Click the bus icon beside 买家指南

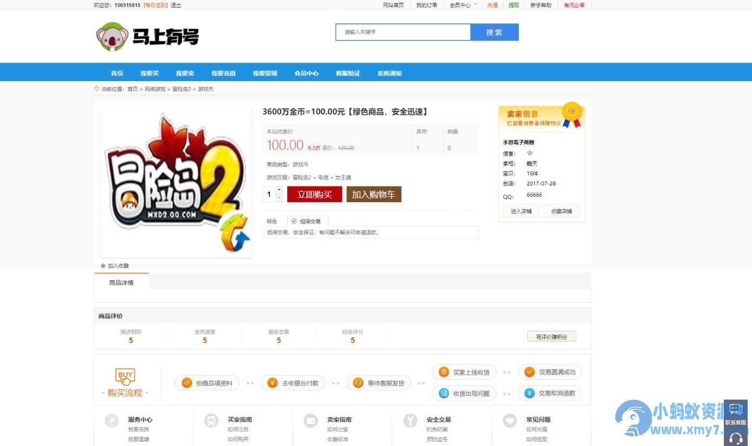point(211,421)
